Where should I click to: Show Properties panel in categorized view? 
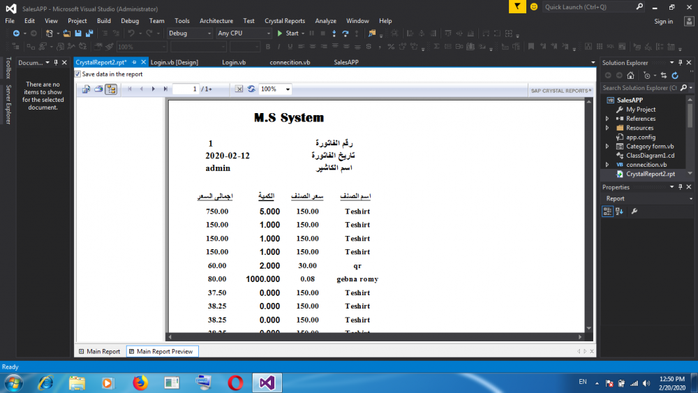[x=607, y=212]
